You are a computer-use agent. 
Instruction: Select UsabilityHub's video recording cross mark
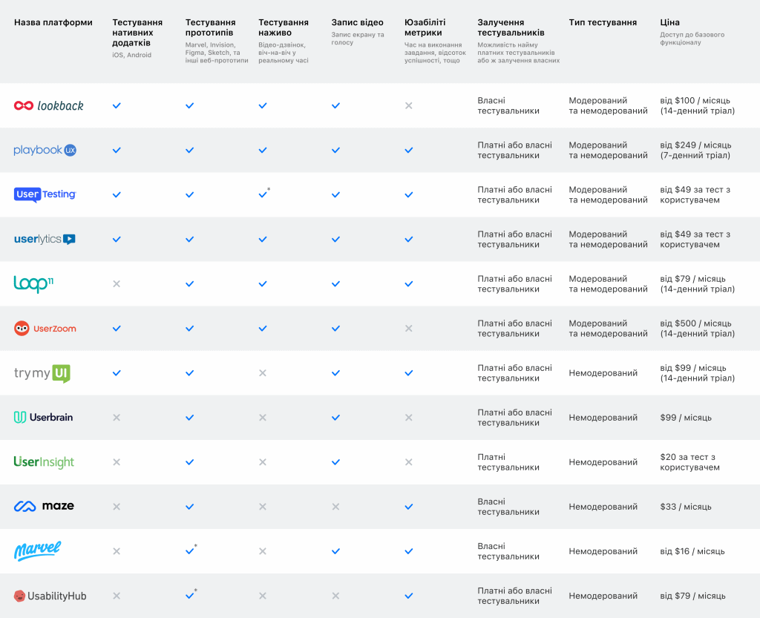[335, 596]
